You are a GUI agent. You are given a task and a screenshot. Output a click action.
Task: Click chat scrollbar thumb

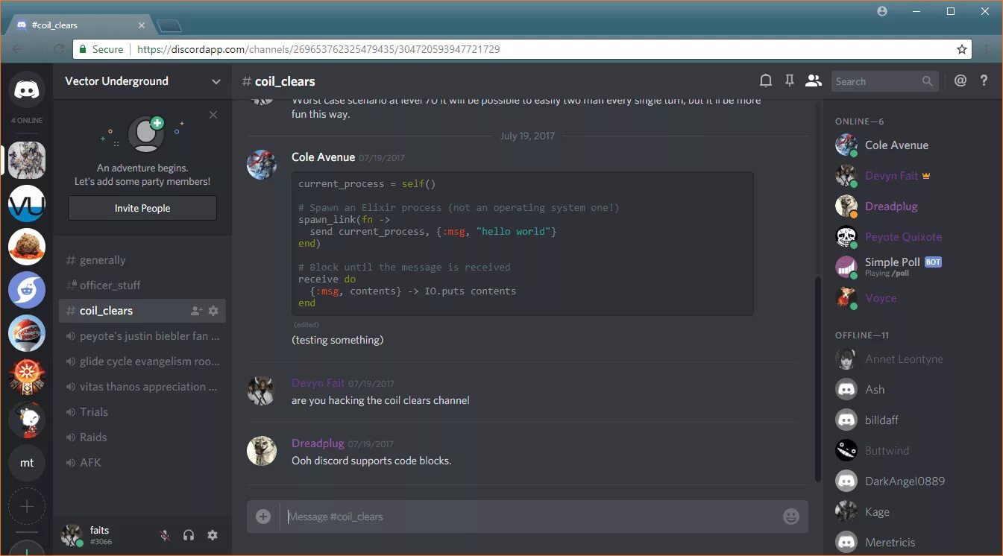[x=818, y=379]
